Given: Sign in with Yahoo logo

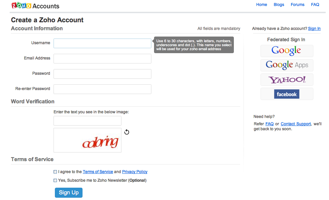Looking at the screenshot, I should coord(287,79).
